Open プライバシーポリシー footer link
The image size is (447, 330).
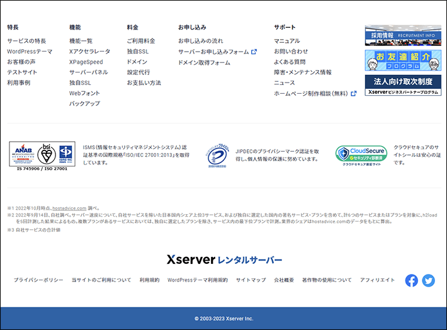tap(38, 280)
